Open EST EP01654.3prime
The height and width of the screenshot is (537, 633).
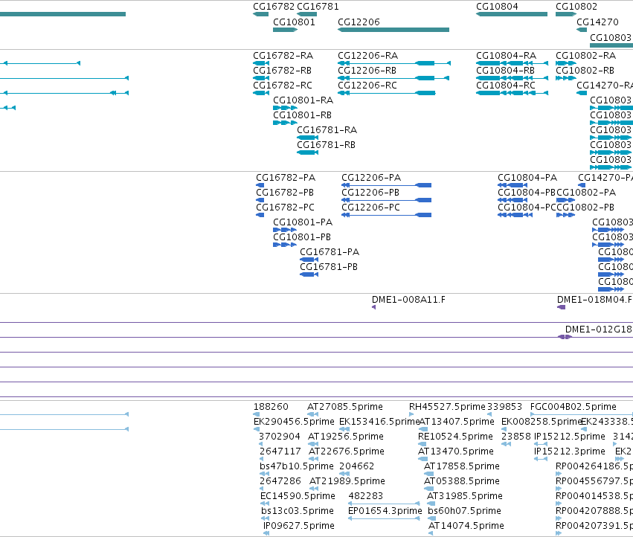pyautogui.click(x=385, y=512)
